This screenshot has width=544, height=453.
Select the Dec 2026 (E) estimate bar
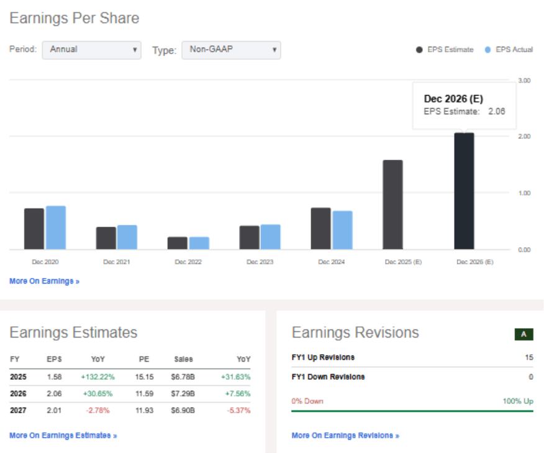464,191
